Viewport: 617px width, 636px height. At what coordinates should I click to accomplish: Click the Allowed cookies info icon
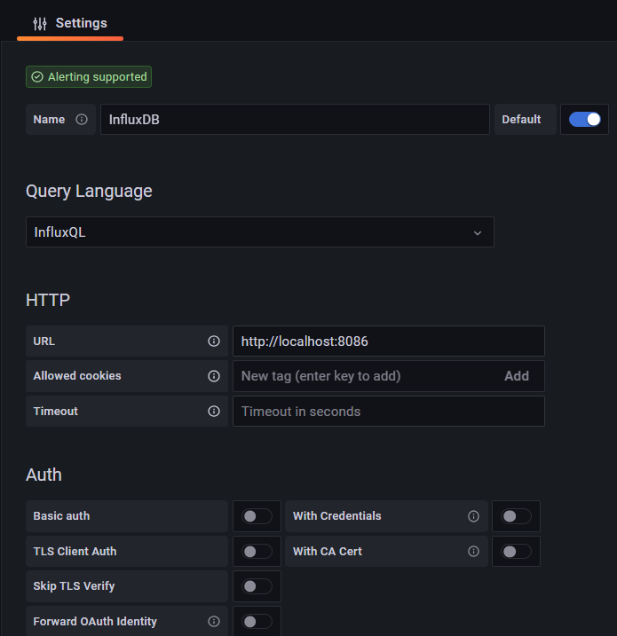tap(214, 376)
